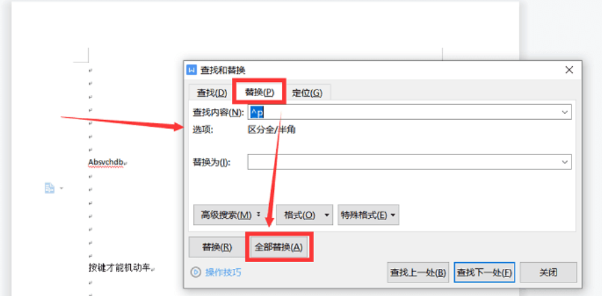This screenshot has height=296, width=602.
Task: Find next match with 查找下一处(F)
Action: 484,272
